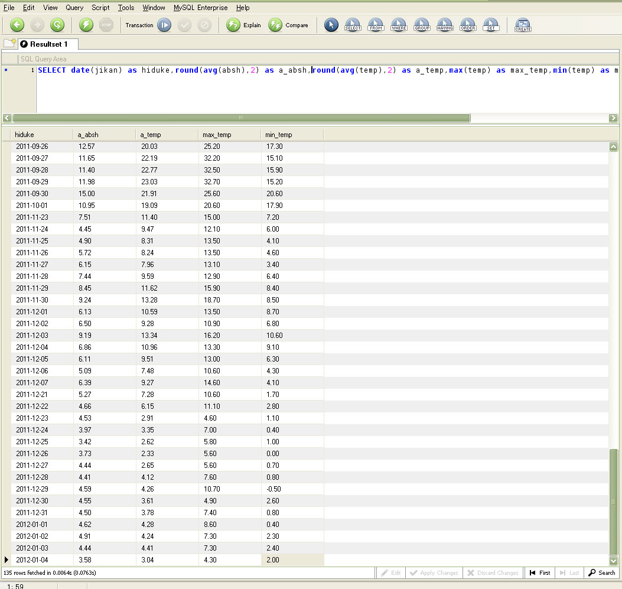Click the a_temp column header
Screen dimensions: 622x589
167,135
